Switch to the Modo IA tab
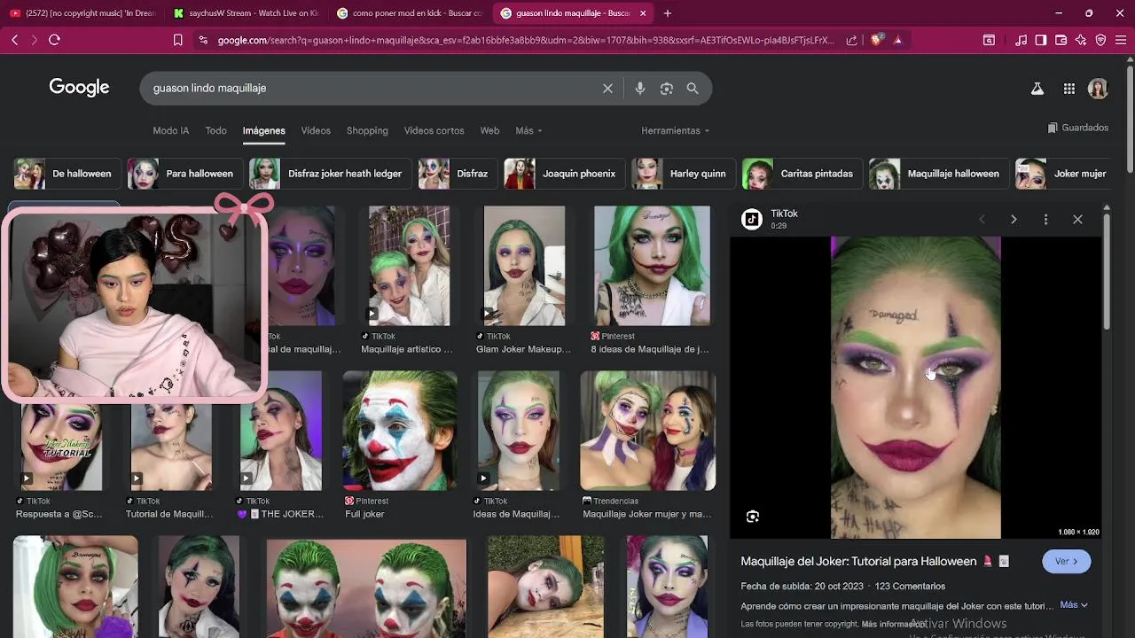This screenshot has width=1135, height=638. 170,130
